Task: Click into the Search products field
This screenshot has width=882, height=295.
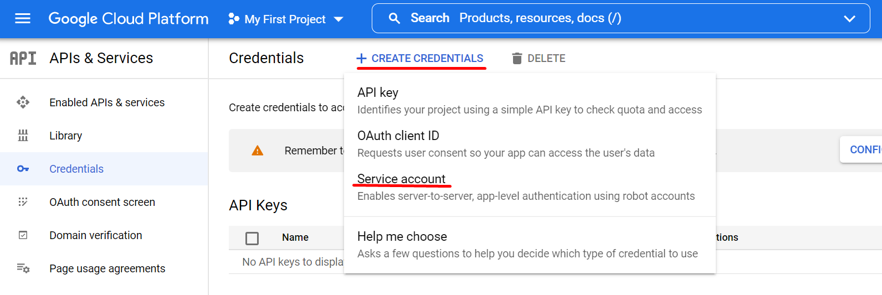Action: 609,18
